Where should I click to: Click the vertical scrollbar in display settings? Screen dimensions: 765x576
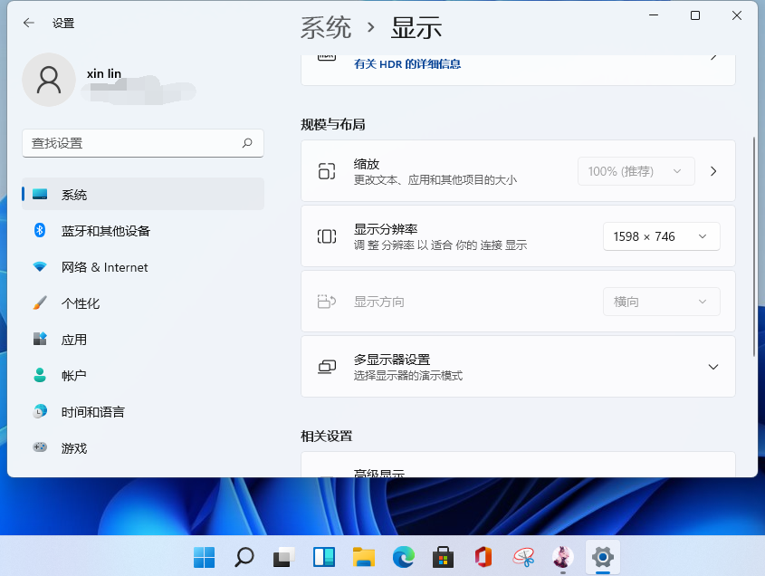pos(755,245)
